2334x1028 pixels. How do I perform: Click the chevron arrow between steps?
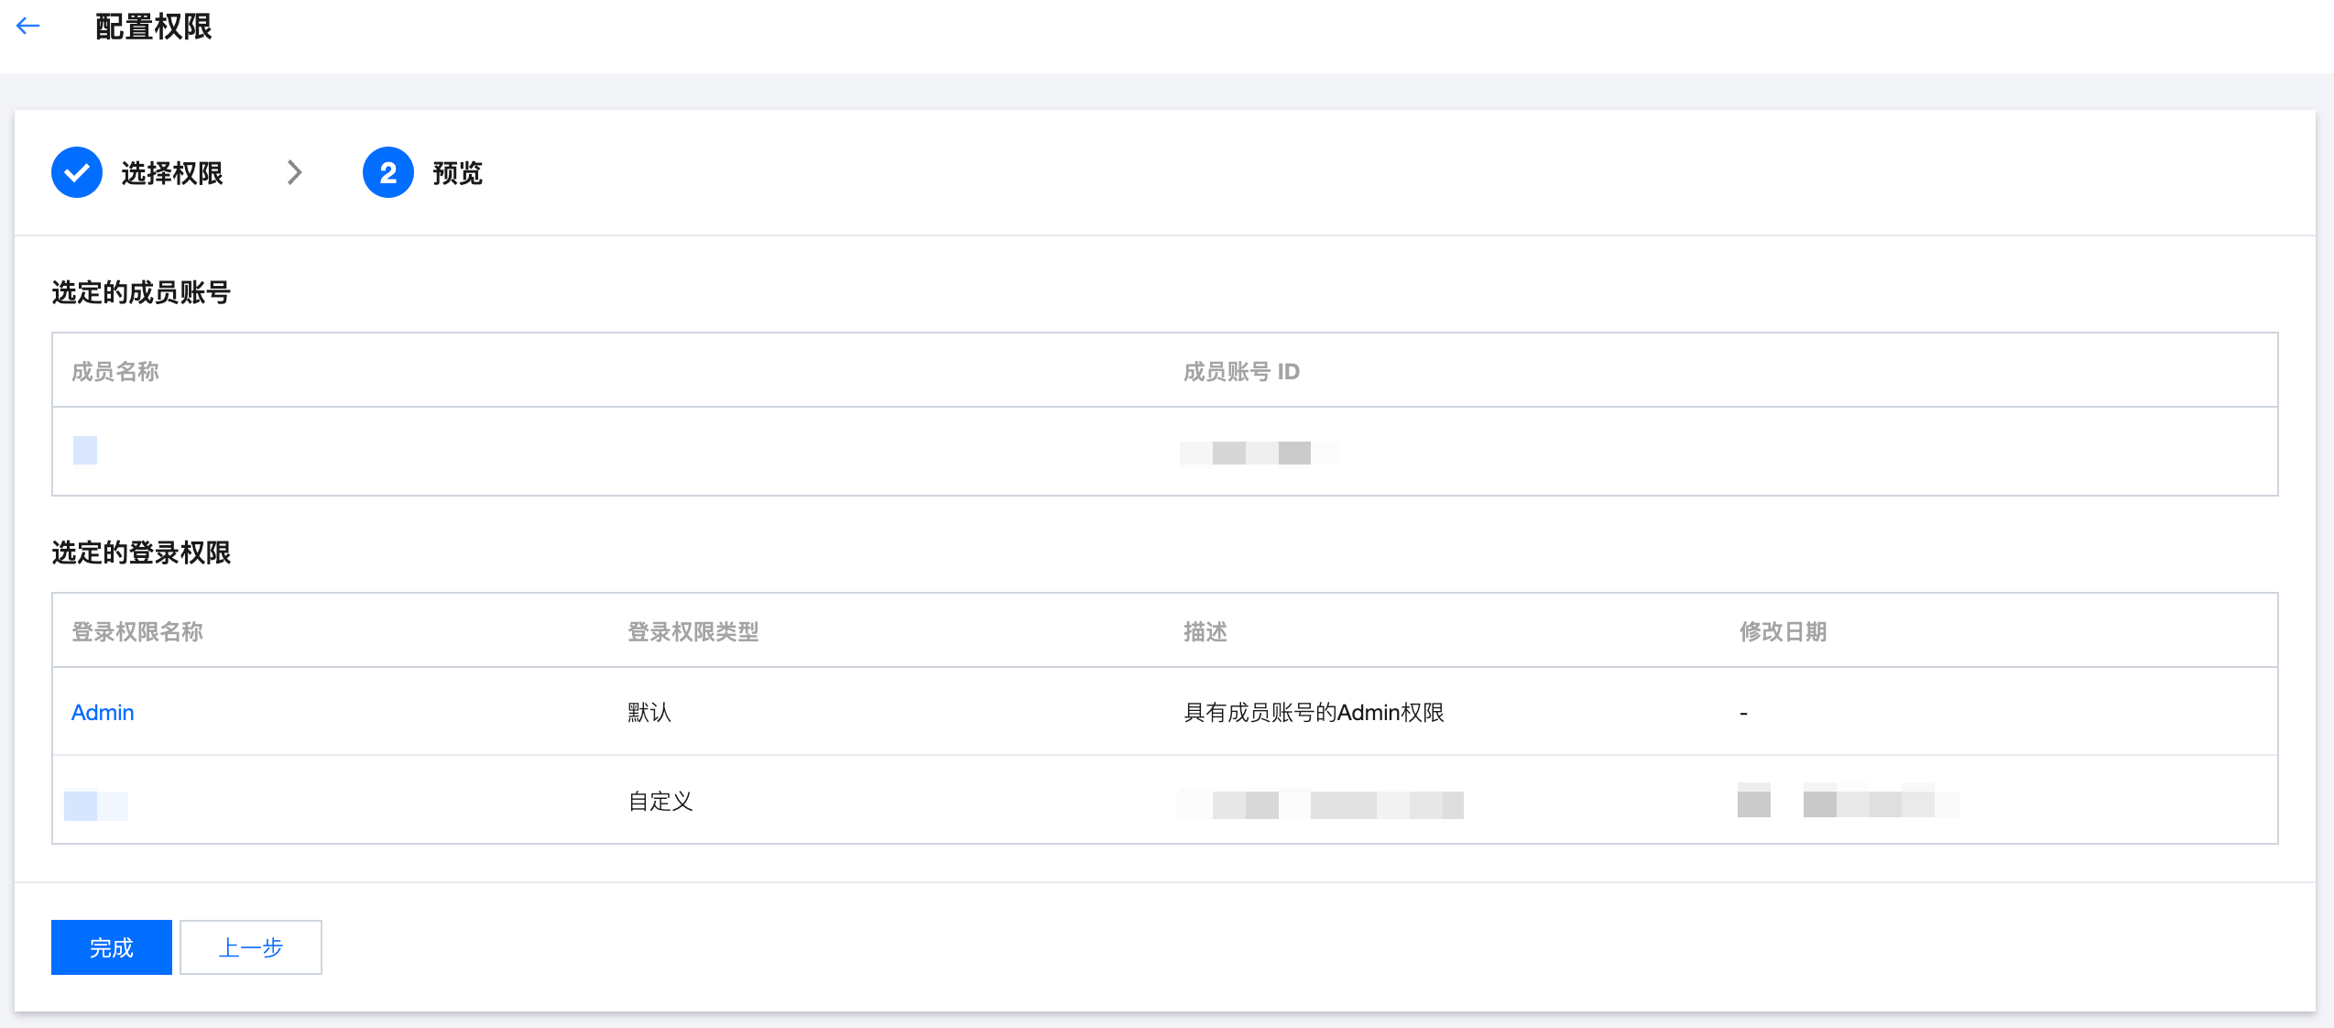(x=294, y=172)
